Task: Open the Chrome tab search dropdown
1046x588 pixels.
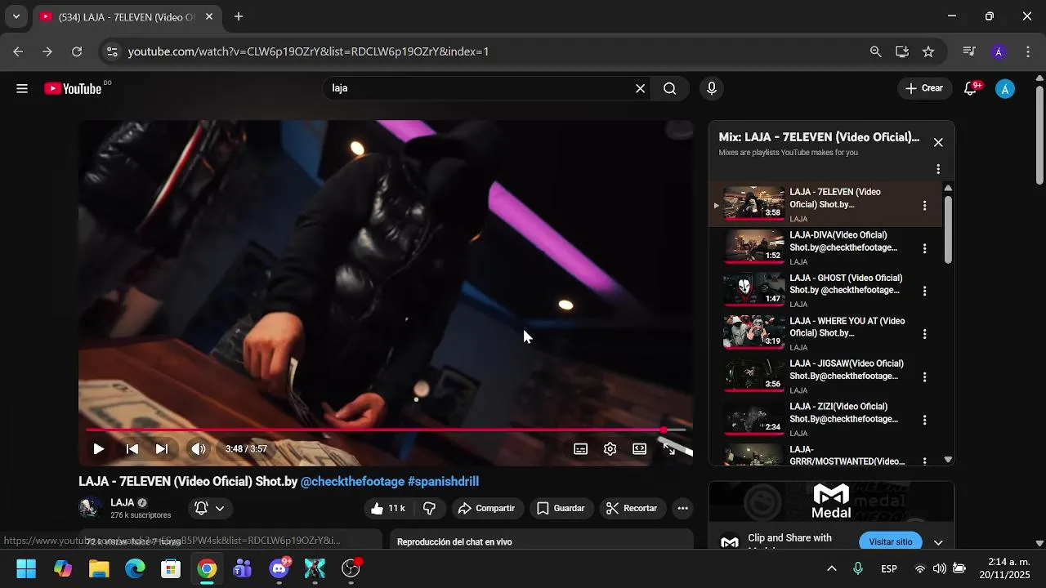Action: click(x=16, y=16)
